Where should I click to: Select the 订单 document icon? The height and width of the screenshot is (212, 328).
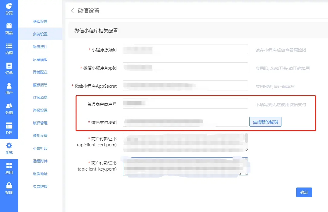tap(9, 66)
